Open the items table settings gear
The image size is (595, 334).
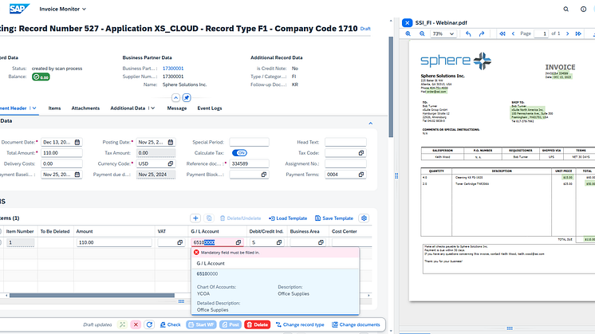364,218
